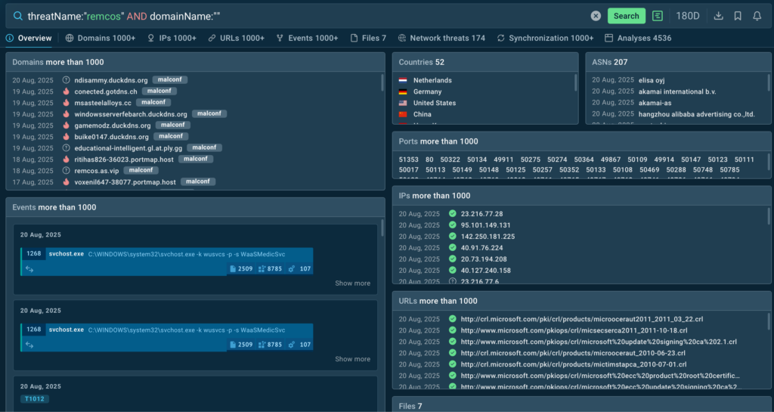
Task: Open the T1012 technique tag
Action: click(x=35, y=398)
